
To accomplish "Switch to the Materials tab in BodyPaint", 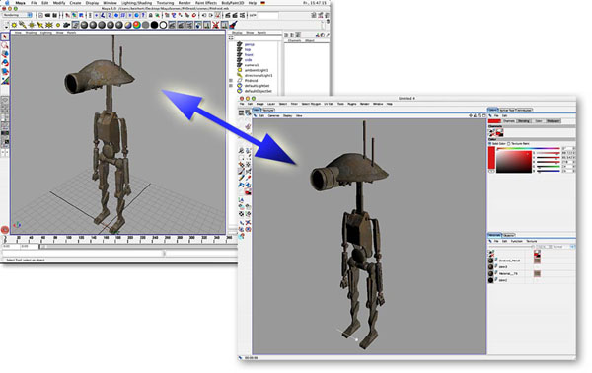I will click(x=494, y=235).
